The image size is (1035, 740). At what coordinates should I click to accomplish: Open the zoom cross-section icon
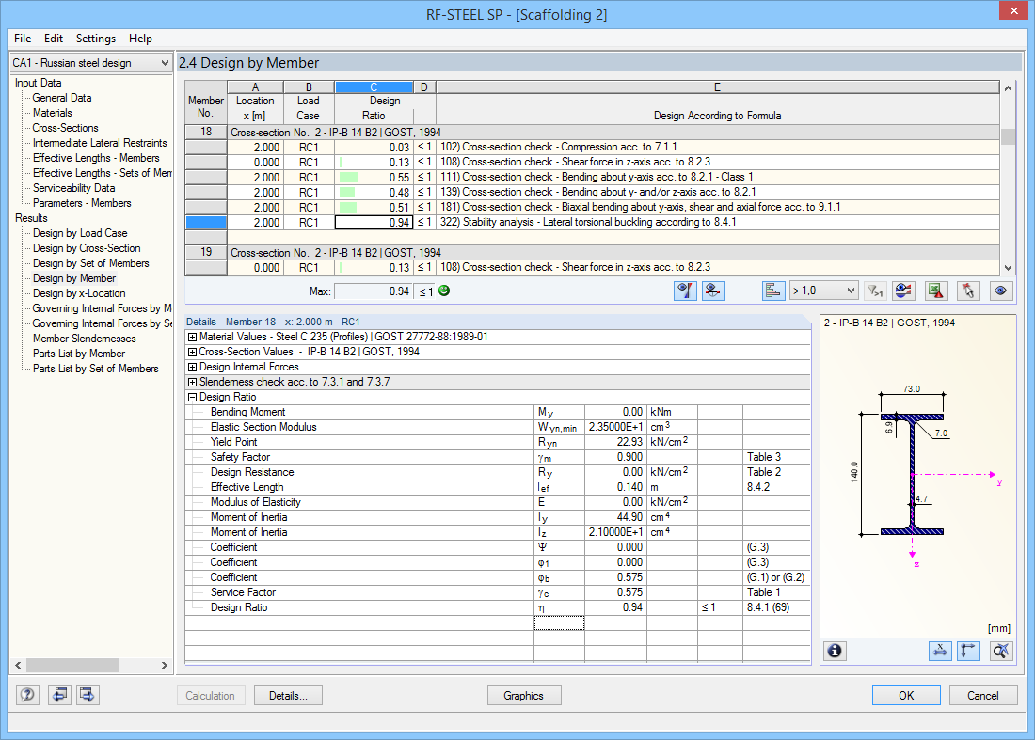pyautogui.click(x=1003, y=651)
